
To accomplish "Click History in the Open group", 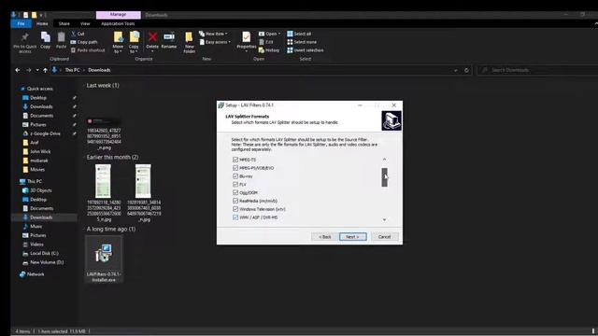I will pyautogui.click(x=269, y=50).
